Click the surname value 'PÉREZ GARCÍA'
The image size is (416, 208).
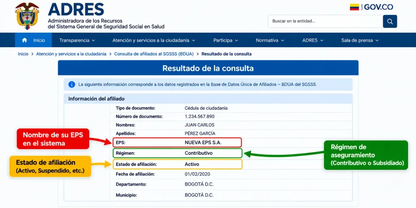(x=200, y=133)
